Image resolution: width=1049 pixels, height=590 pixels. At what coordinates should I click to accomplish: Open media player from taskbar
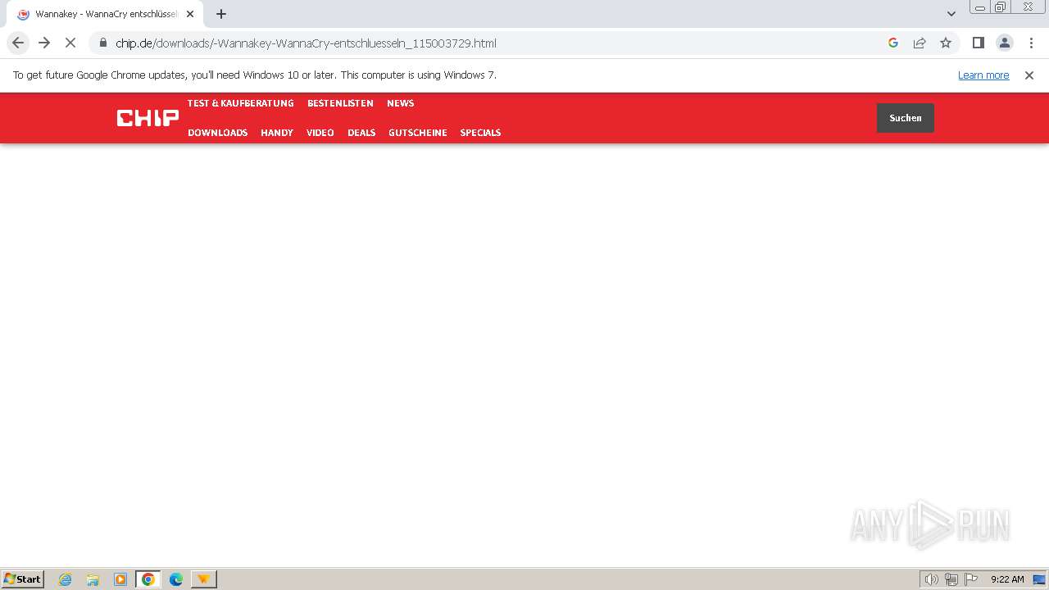[120, 579]
